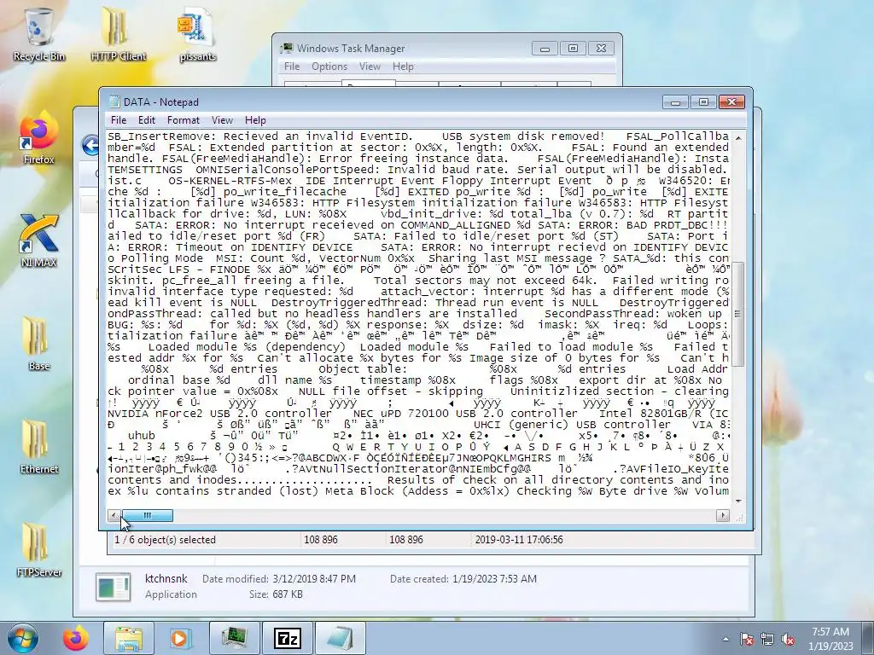Viewport: 874px width, 655px height.
Task: Open the Notepad View menu
Action: 222,119
